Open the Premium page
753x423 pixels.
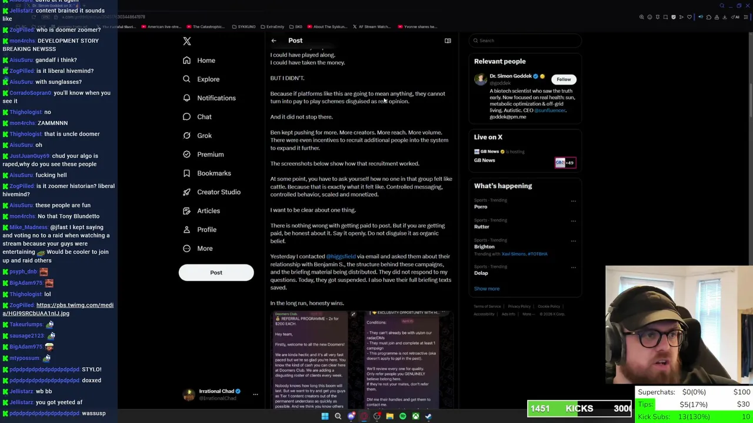click(x=203, y=155)
